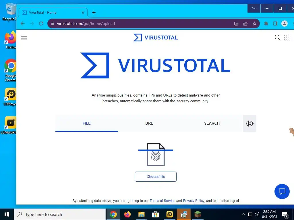The width and height of the screenshot is (294, 220).
Task: Click the installer icon highlighted in taskbar
Action: 184,214
